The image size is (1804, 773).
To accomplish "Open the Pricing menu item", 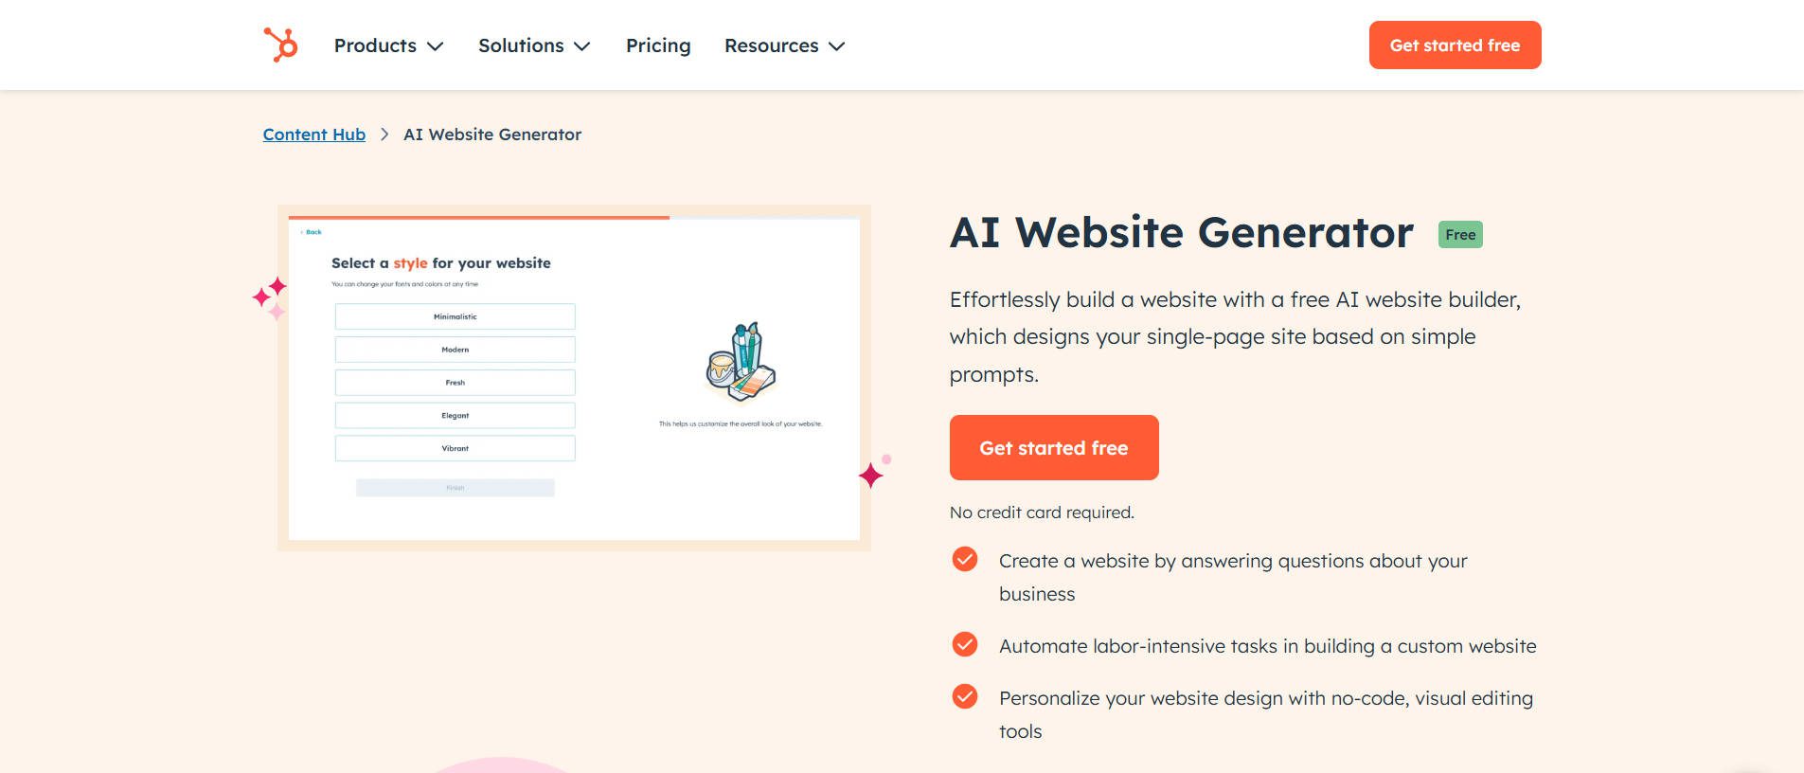I will click(x=658, y=45).
